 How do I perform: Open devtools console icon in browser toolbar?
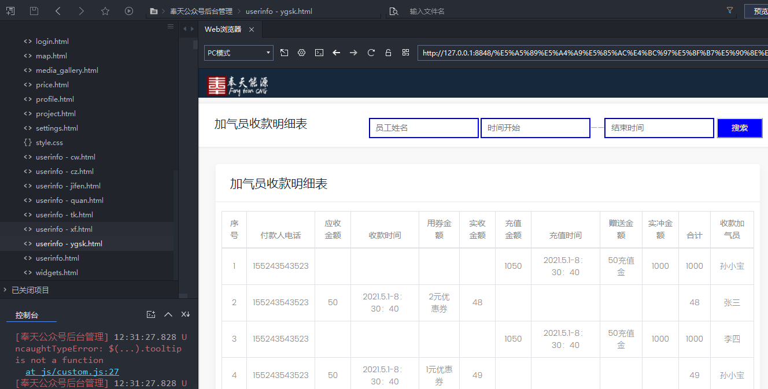pyautogui.click(x=319, y=53)
